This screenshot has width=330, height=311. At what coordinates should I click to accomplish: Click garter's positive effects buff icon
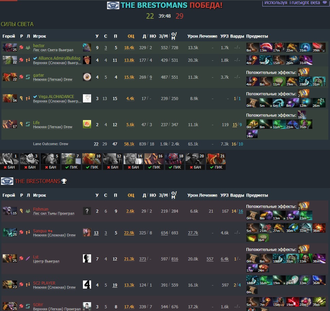pyautogui.click(x=303, y=72)
